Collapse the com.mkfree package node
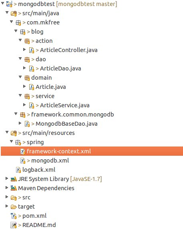183x229 pixels. pyautogui.click(x=12, y=22)
